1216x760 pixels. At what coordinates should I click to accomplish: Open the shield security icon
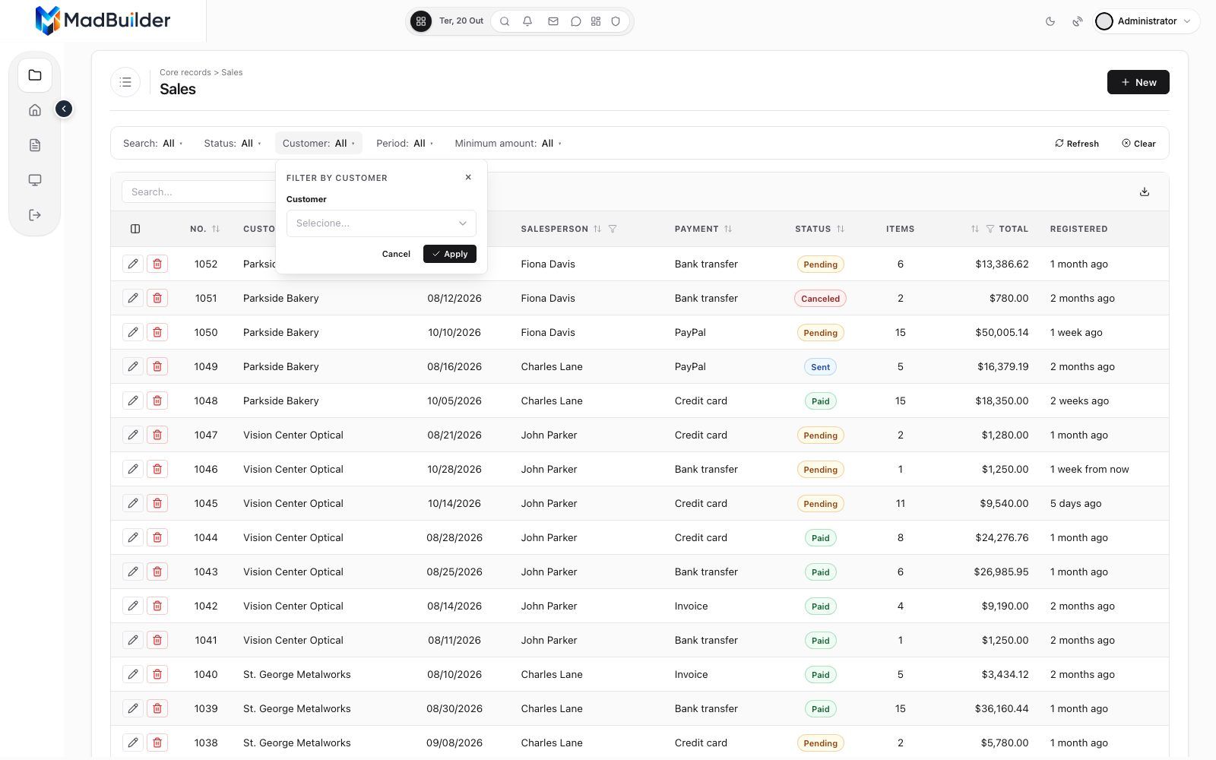(x=616, y=21)
